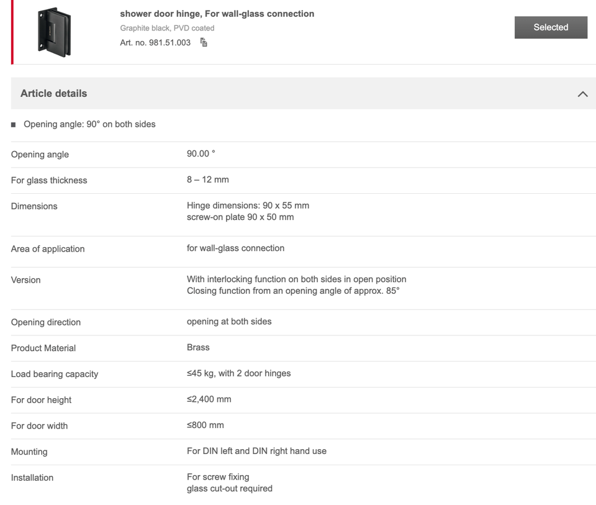Viewport: 596px width, 505px height.
Task: Click the Opening angle row label
Action: [x=40, y=155]
